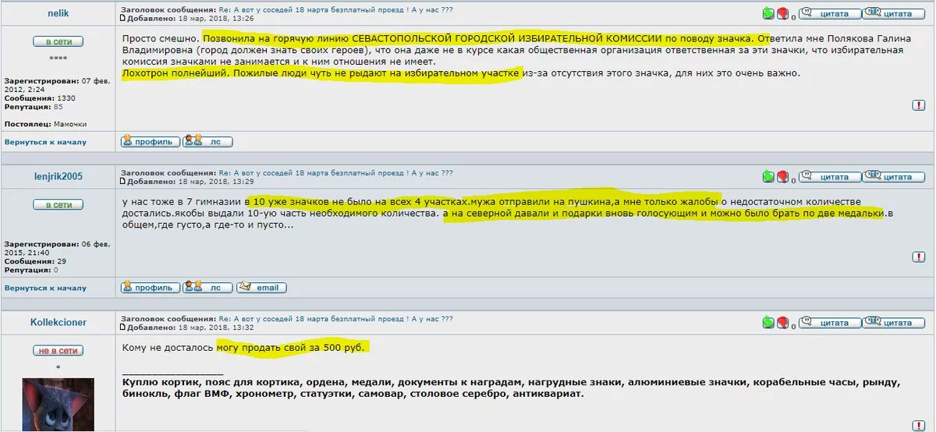Quote selected text in nelik's post
This screenshot has width=936, height=432.
pos(894,13)
